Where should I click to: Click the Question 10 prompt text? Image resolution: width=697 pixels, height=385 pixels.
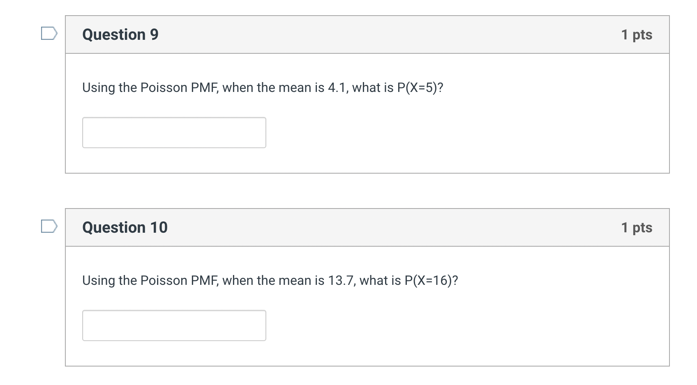point(270,280)
